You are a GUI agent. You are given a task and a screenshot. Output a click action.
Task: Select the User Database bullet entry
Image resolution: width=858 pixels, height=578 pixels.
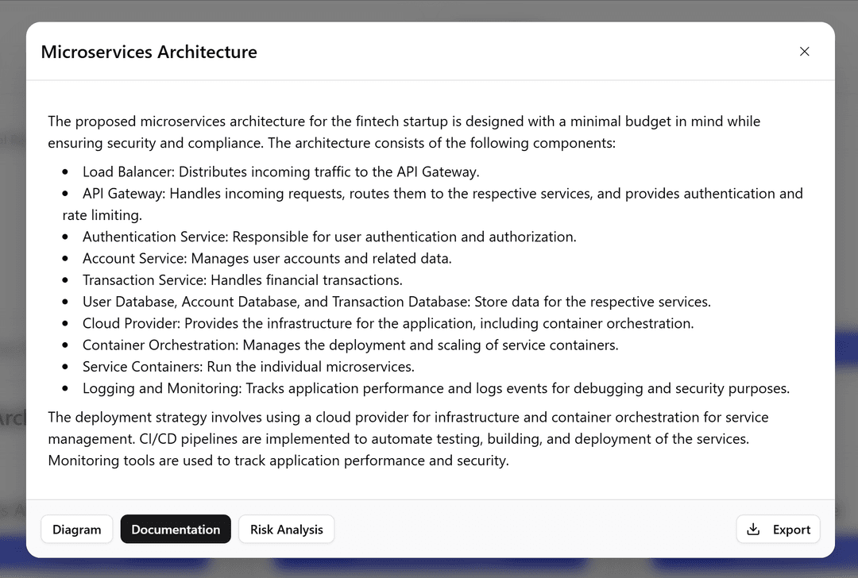click(396, 302)
